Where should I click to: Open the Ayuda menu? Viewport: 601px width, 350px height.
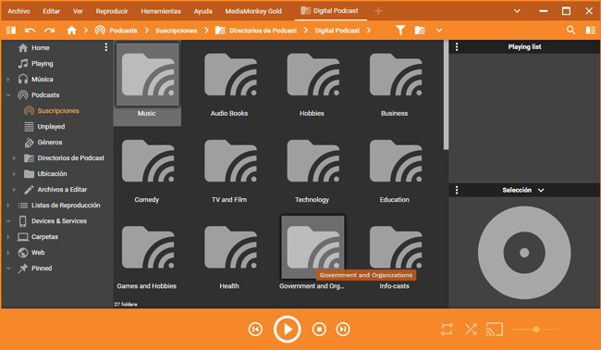coord(202,11)
